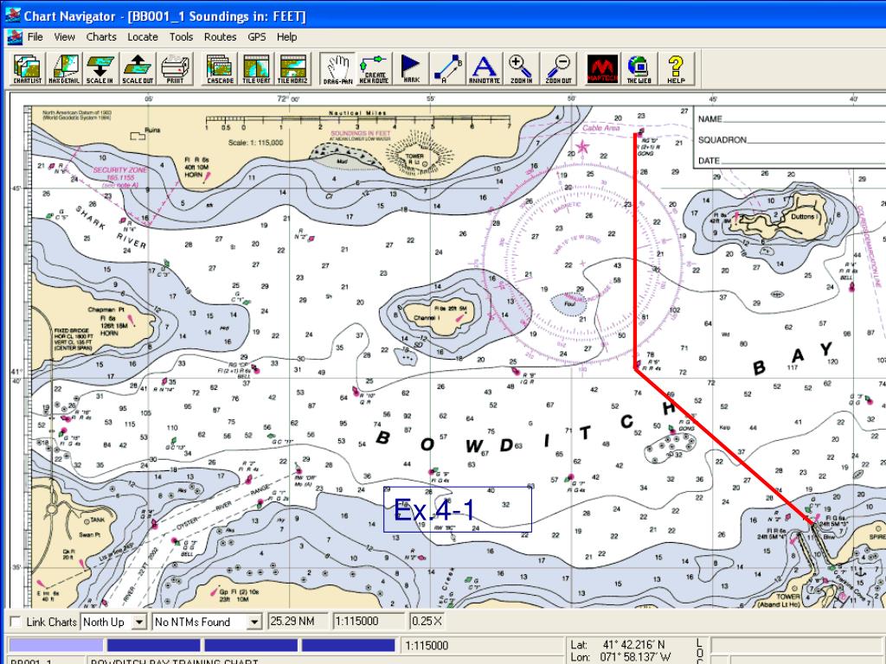Screen dimensions: 886x664
Task: Click the document icon beside File menu
Action: (x=14, y=37)
